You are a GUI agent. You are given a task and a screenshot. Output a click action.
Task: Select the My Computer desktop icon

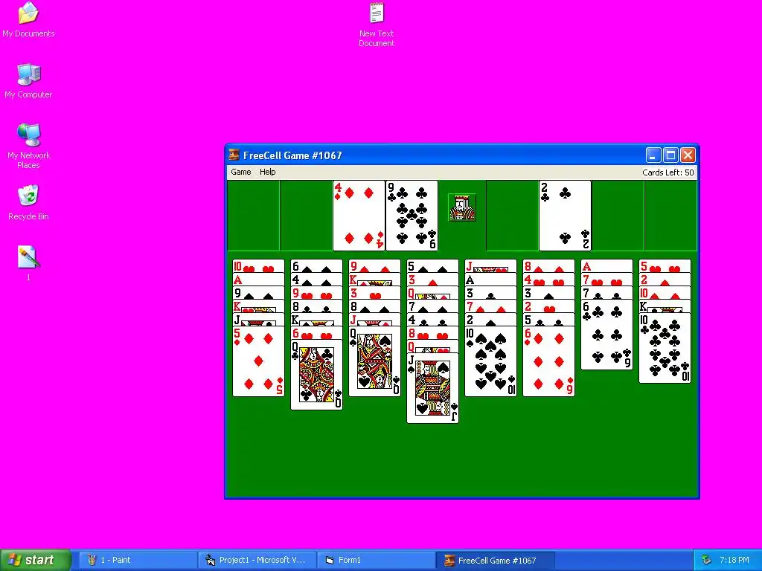[x=28, y=81]
